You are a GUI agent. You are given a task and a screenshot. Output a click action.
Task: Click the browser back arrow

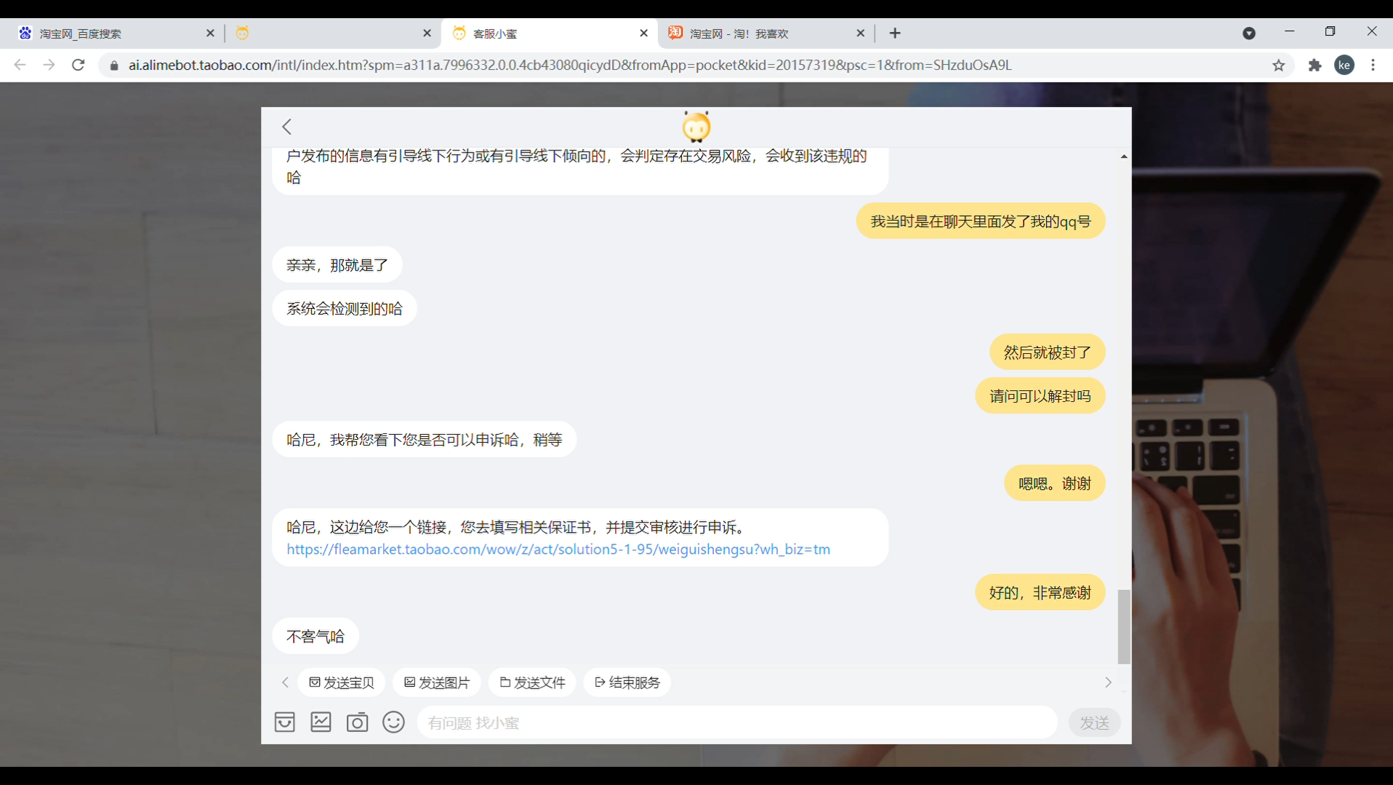click(x=20, y=65)
